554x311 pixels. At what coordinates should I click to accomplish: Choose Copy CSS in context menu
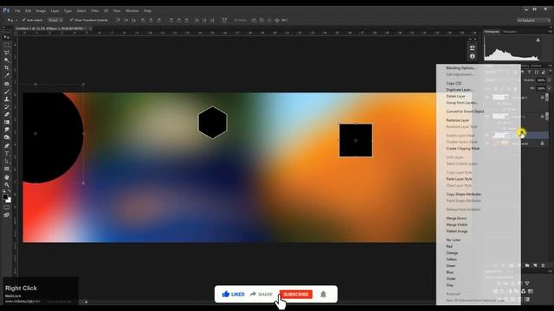[454, 83]
